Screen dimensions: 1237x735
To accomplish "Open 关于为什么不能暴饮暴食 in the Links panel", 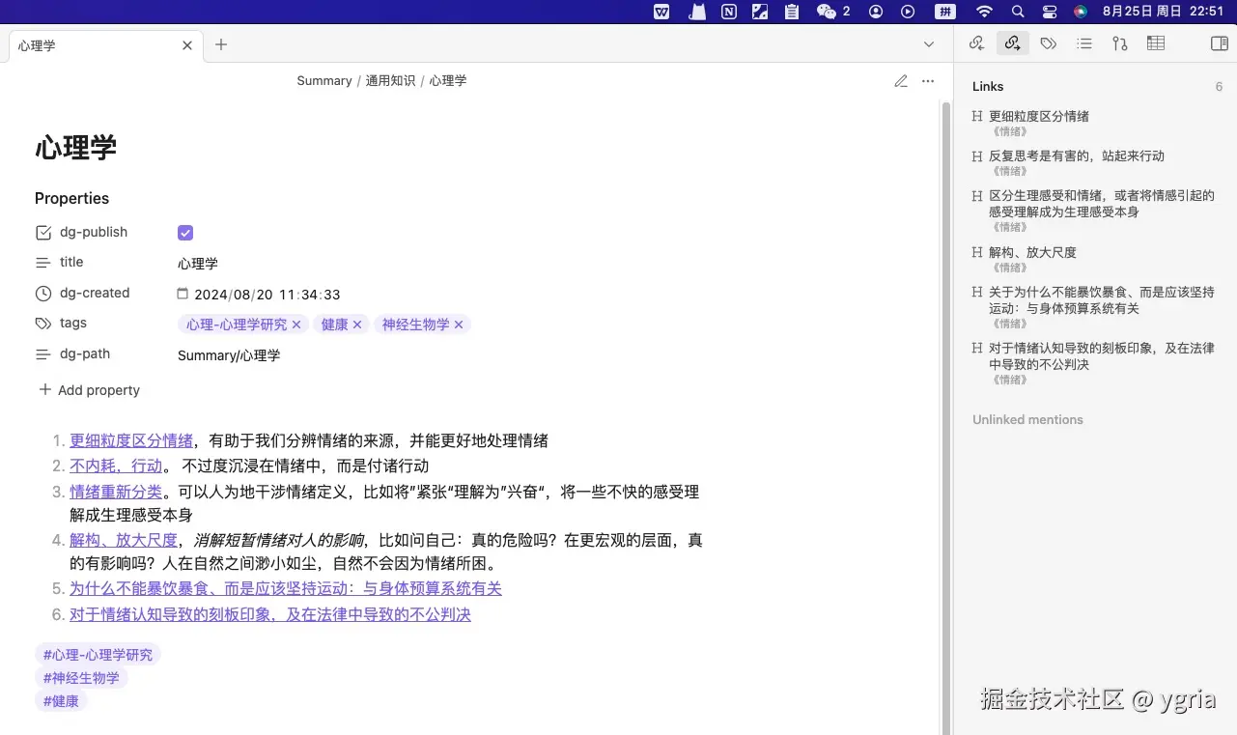I will coord(1102,299).
